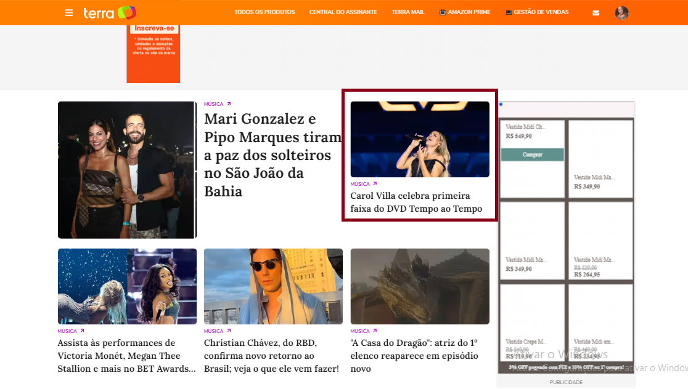Viewport: 688px width, 389px height.
Task: Click the Gestão de Vendas icon
Action: pos(509,12)
